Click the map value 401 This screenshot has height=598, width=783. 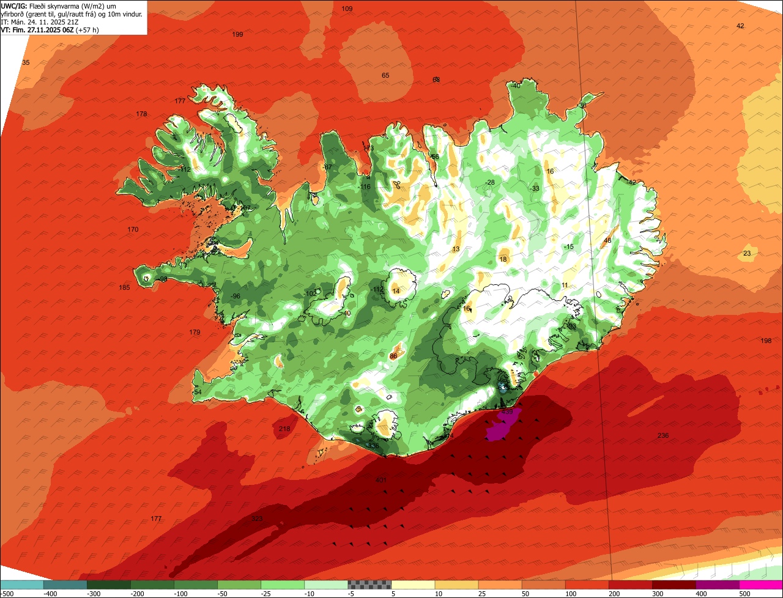point(381,480)
